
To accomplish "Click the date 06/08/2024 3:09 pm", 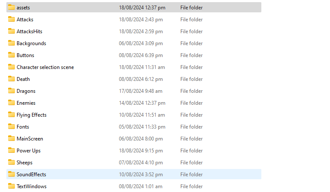I will [x=141, y=43].
